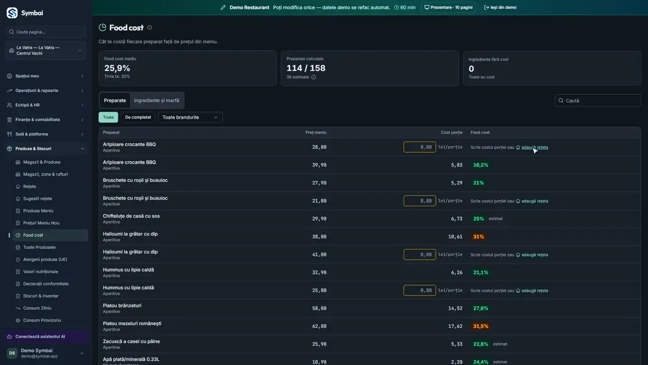Image resolution: width=648 pixels, height=365 pixels.
Task: Switch to the Preparate tab
Action: pyautogui.click(x=115, y=100)
